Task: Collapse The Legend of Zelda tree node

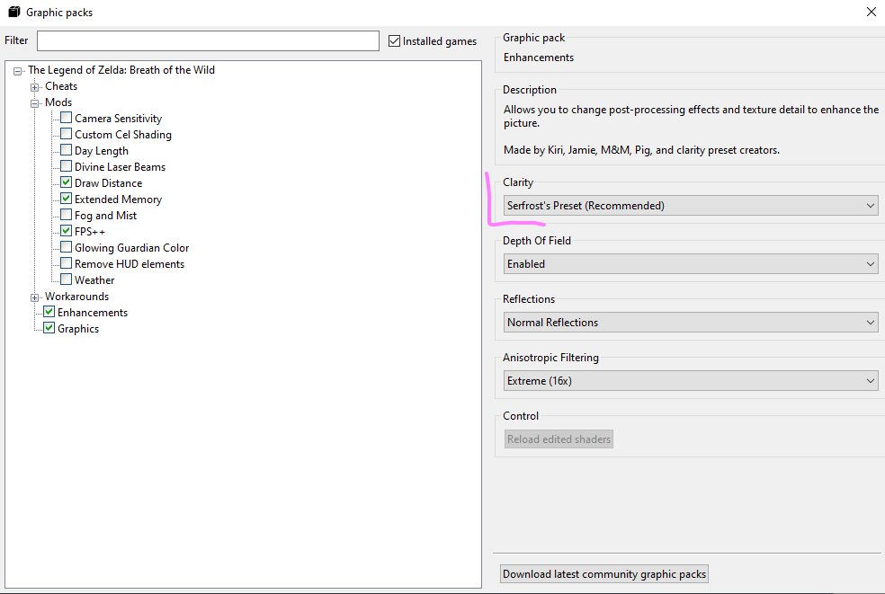Action: coord(17,71)
